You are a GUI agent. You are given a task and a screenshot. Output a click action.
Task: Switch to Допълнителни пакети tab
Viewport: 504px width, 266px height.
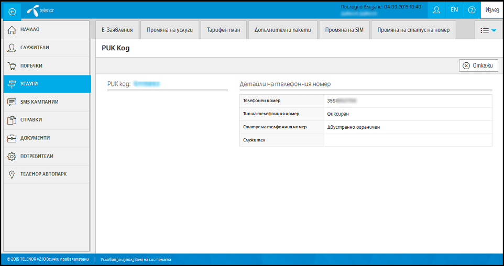coord(283,30)
